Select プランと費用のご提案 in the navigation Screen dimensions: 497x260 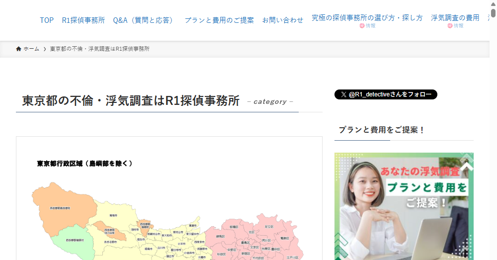[219, 20]
